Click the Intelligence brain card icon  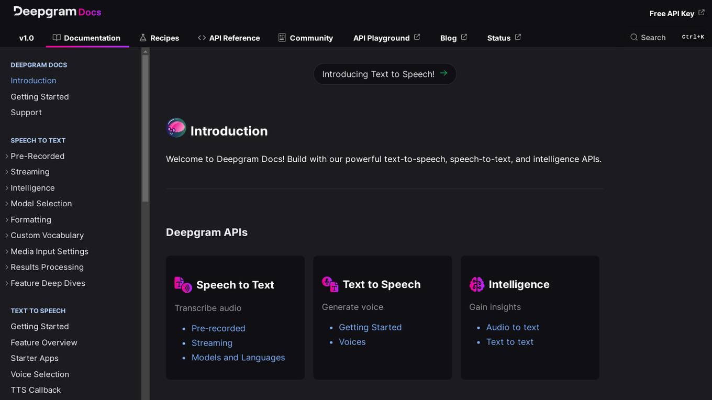[x=476, y=284]
